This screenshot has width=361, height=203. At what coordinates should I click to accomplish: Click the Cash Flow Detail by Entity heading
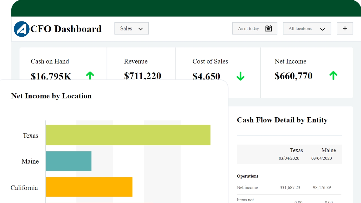(x=282, y=120)
